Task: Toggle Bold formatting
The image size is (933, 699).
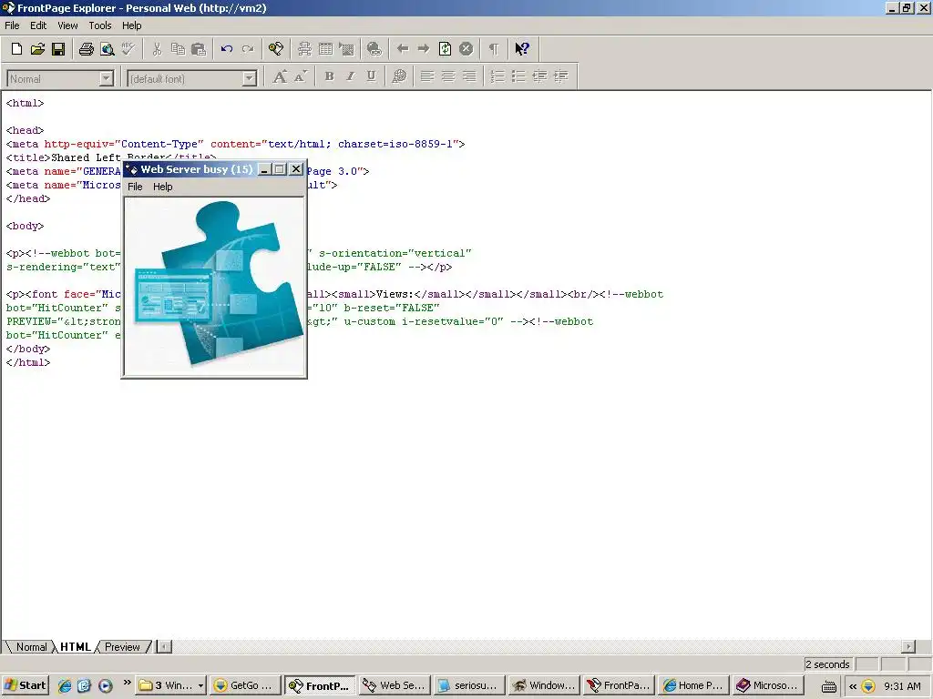Action: [x=329, y=76]
